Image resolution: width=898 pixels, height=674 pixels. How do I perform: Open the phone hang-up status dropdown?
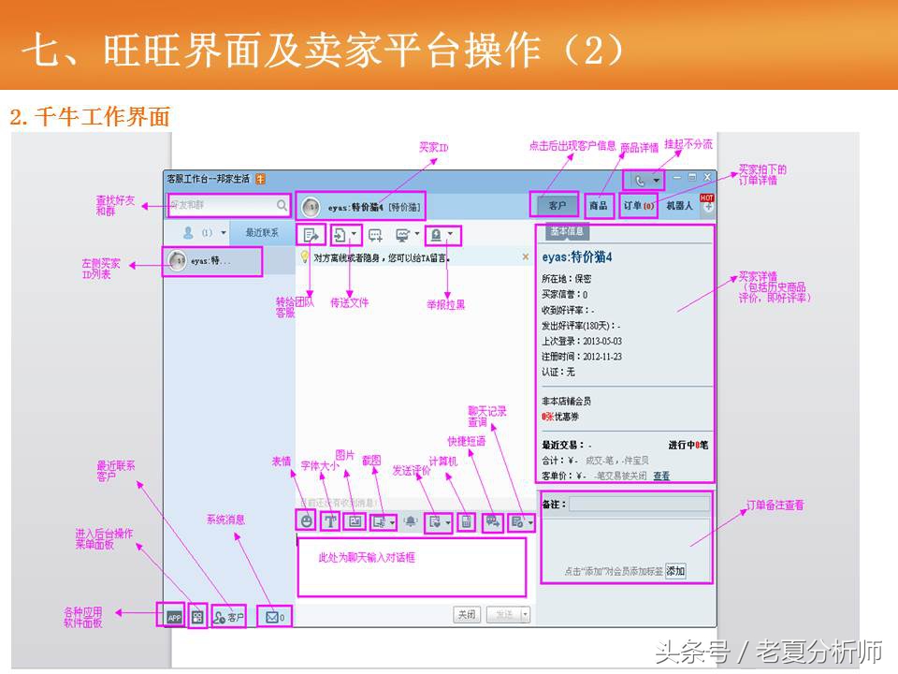657,180
